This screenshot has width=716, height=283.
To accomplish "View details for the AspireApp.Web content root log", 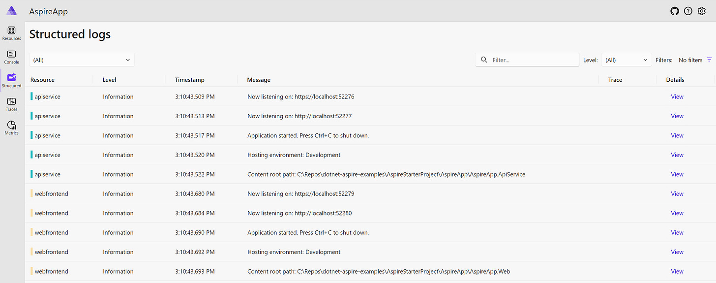I will point(677,272).
